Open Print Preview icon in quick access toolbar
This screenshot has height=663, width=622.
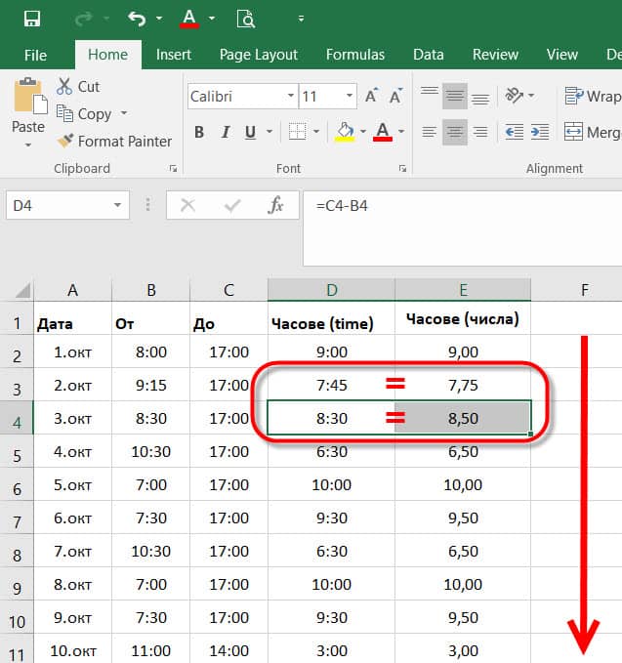(246, 19)
